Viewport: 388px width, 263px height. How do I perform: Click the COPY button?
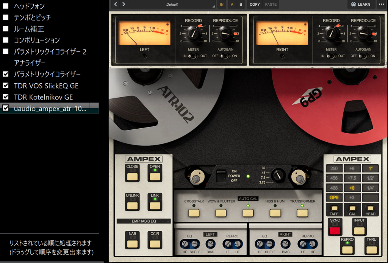pos(255,5)
